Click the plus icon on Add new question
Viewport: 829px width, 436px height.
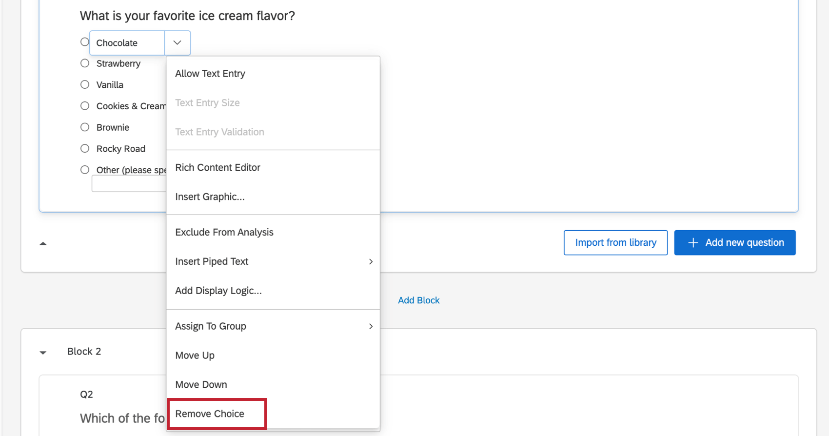point(692,242)
